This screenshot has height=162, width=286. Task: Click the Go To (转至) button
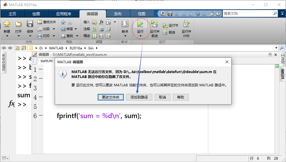click(x=67, y=29)
